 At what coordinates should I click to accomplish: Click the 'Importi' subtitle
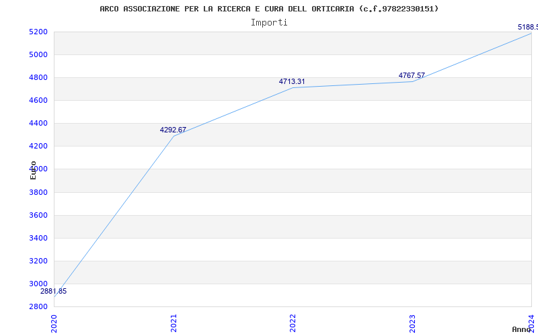pyautogui.click(x=269, y=23)
